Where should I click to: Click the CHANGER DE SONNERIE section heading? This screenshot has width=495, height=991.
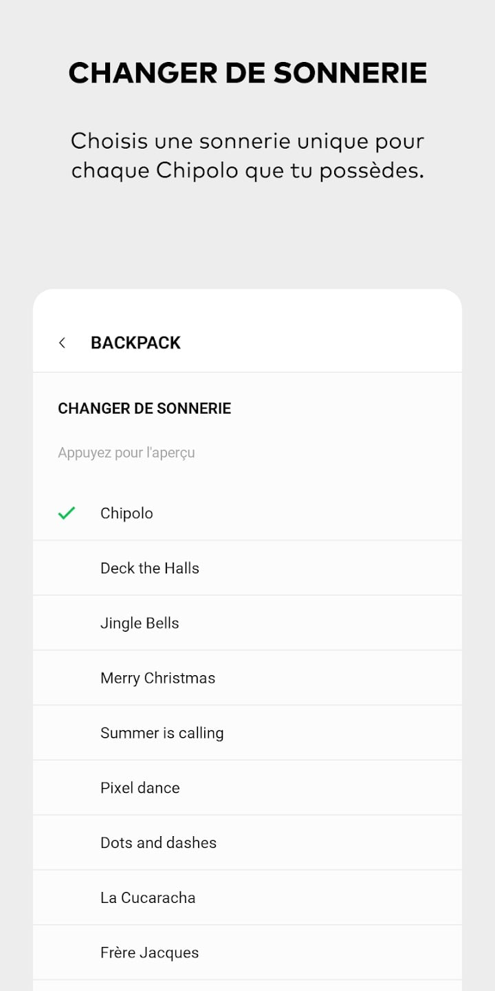pyautogui.click(x=144, y=409)
